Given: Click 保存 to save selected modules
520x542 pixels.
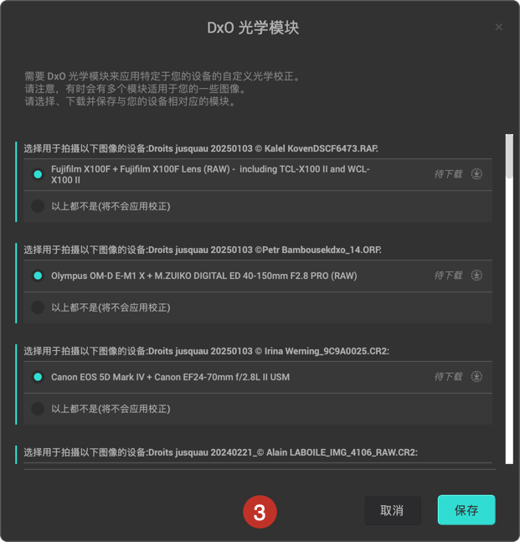Looking at the screenshot, I should pyautogui.click(x=466, y=510).
